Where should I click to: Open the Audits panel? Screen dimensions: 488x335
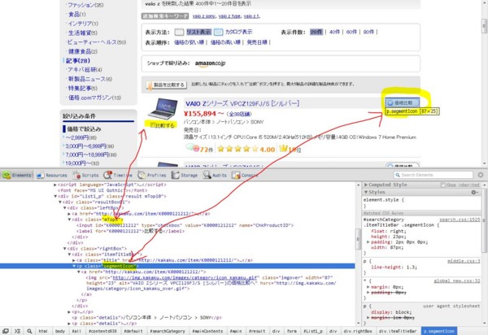coord(215,175)
